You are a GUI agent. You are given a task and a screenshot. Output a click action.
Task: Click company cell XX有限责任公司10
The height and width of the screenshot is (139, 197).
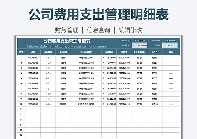86,104
